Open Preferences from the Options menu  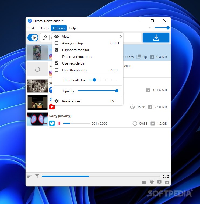coord(88,101)
